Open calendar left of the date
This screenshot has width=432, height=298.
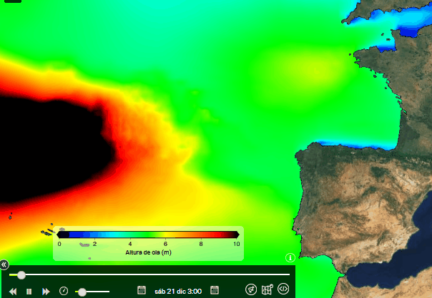click(x=142, y=290)
